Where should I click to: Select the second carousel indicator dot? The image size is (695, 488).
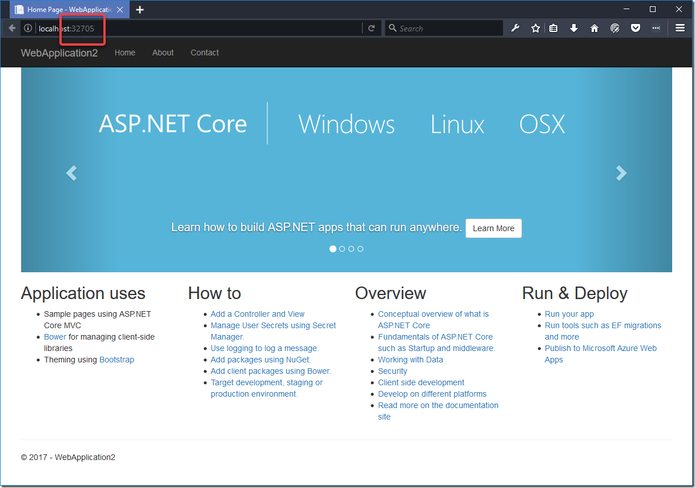(x=342, y=249)
